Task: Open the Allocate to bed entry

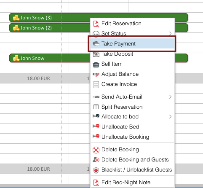Action: tap(132, 117)
